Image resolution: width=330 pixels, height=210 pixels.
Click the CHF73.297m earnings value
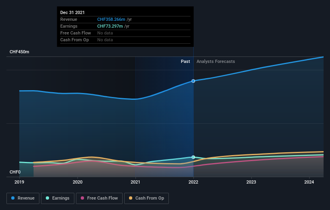[110, 26]
